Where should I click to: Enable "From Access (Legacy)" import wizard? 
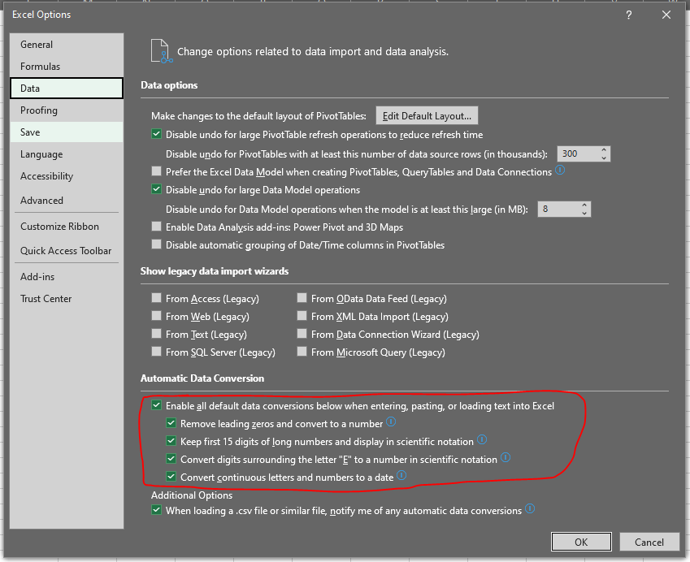pyautogui.click(x=154, y=298)
